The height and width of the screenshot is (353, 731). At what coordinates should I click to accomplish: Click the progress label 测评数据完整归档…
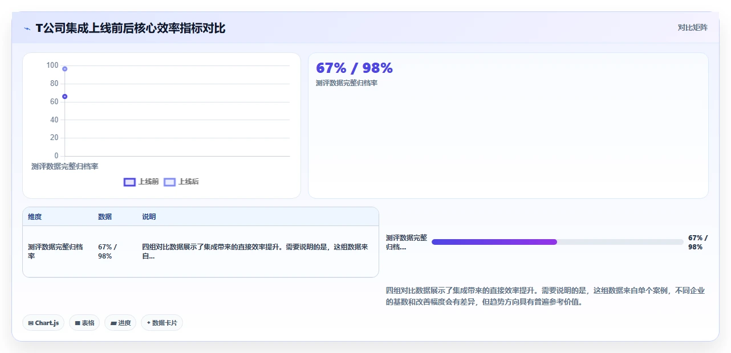point(407,243)
